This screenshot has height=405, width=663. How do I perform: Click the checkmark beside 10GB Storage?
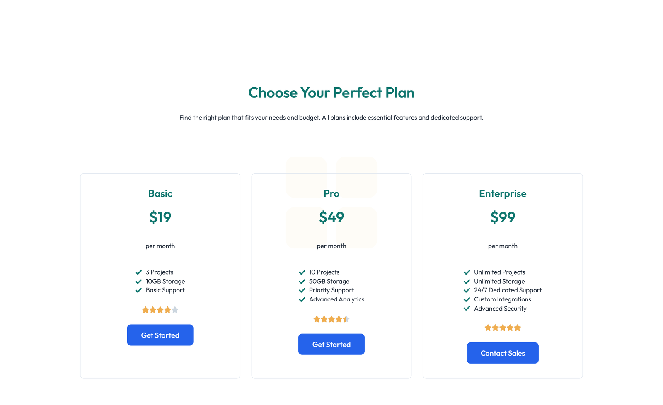[x=138, y=281]
